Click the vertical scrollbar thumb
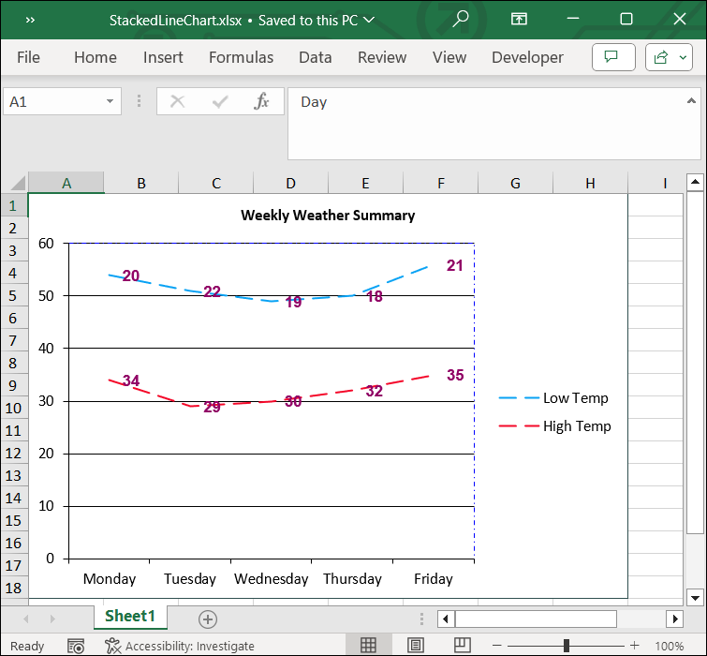The height and width of the screenshot is (656, 707). coord(695,363)
